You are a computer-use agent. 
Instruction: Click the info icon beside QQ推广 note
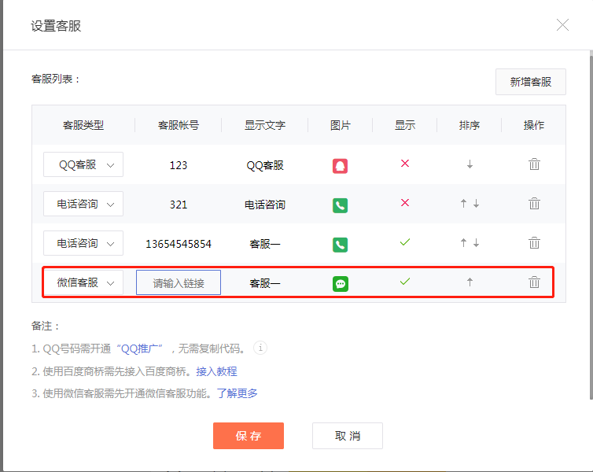click(x=260, y=348)
